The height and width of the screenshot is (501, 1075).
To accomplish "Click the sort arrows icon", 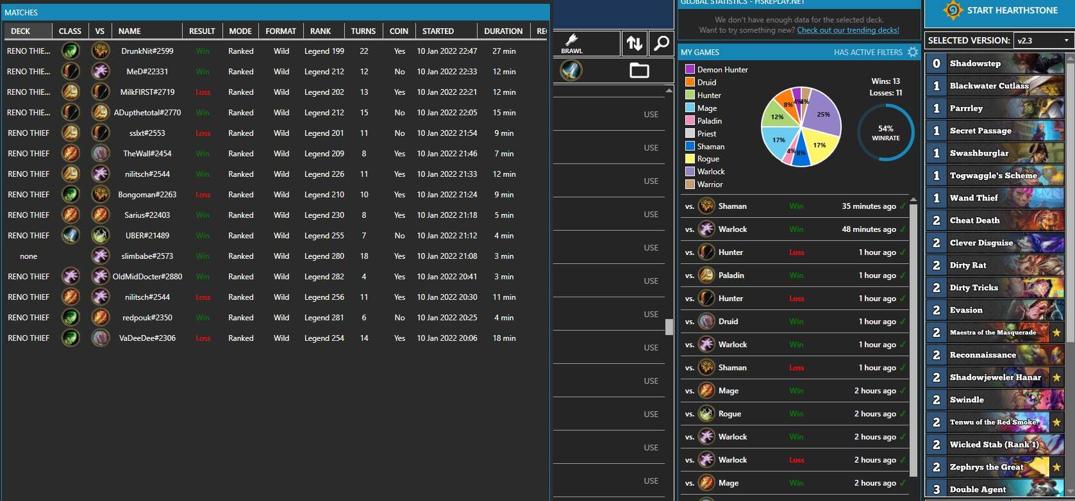I will point(634,44).
